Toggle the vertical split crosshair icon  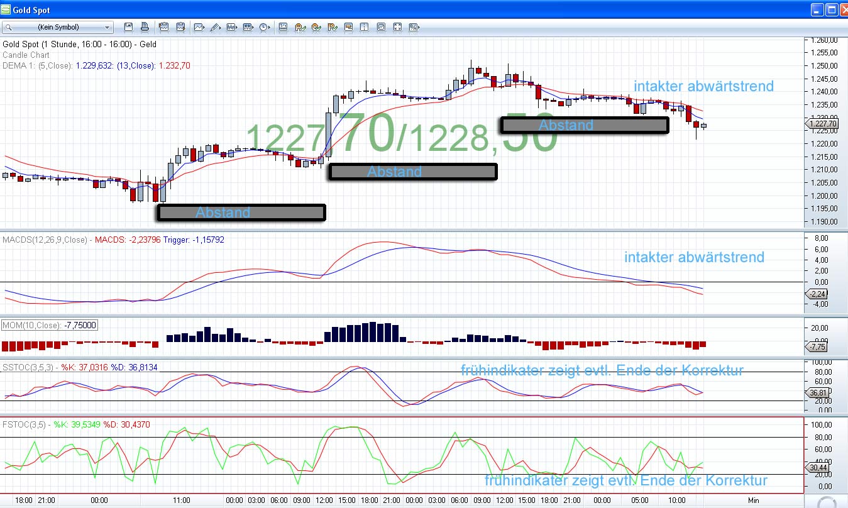365,27
